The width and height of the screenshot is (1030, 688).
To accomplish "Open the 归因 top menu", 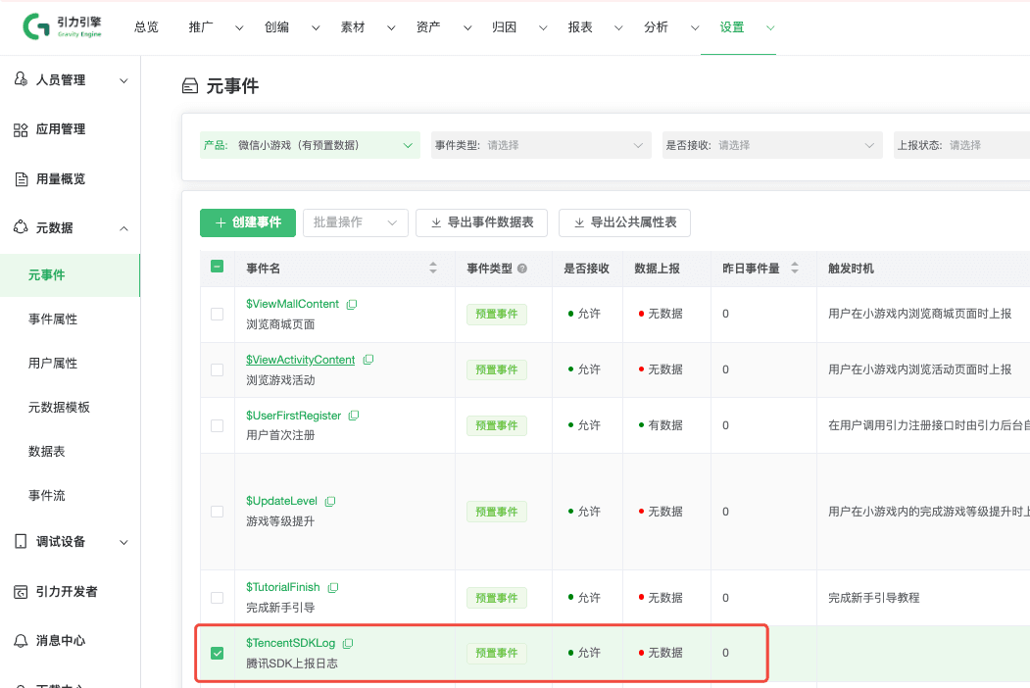I will (x=519, y=27).
